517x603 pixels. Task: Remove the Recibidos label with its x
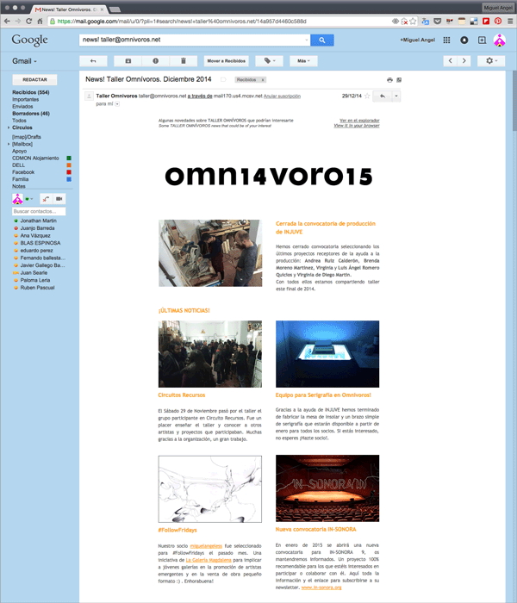(261, 79)
